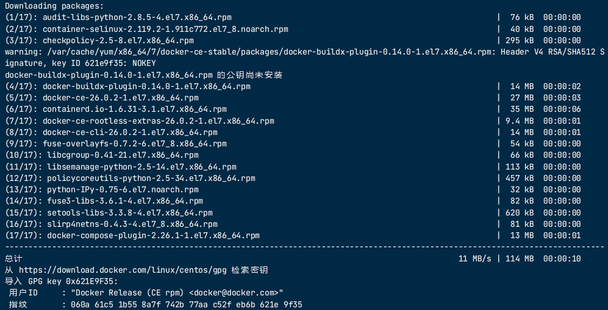
Task: Click the docker-ce-rootless-extras package filename
Action: (158, 121)
